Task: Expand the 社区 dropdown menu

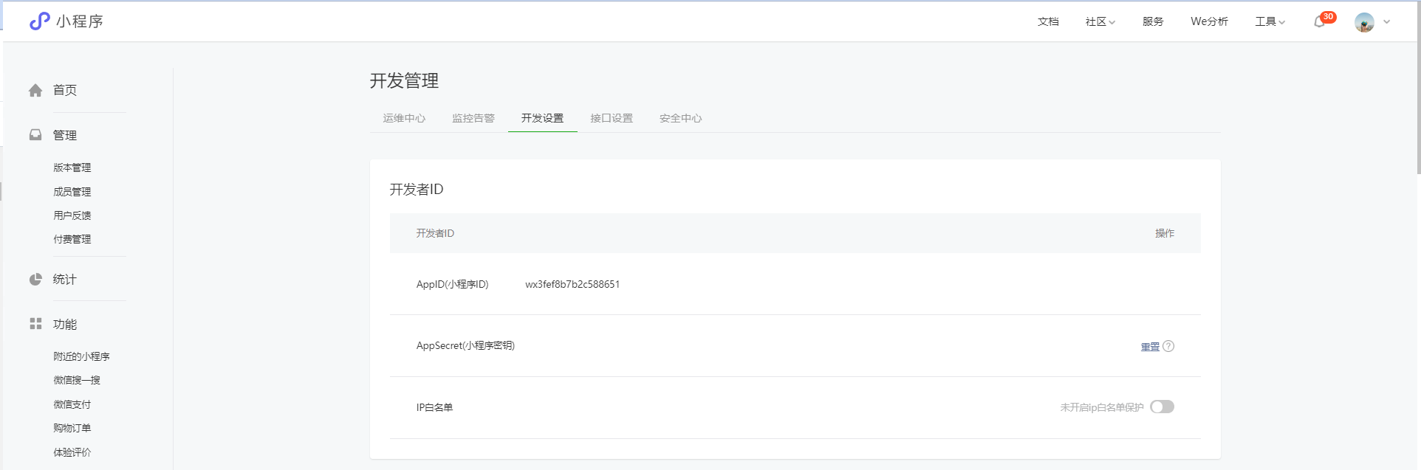Action: coord(1100,22)
